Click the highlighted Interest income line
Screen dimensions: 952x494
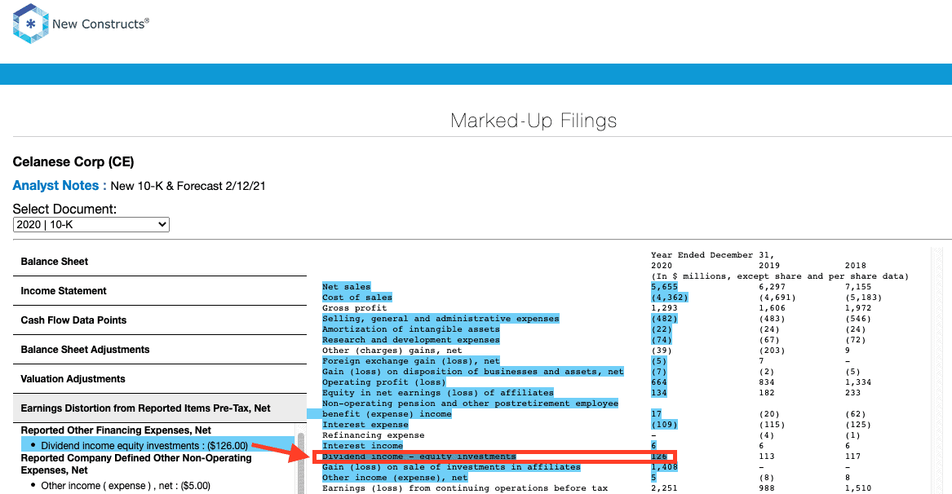pyautogui.click(x=362, y=446)
